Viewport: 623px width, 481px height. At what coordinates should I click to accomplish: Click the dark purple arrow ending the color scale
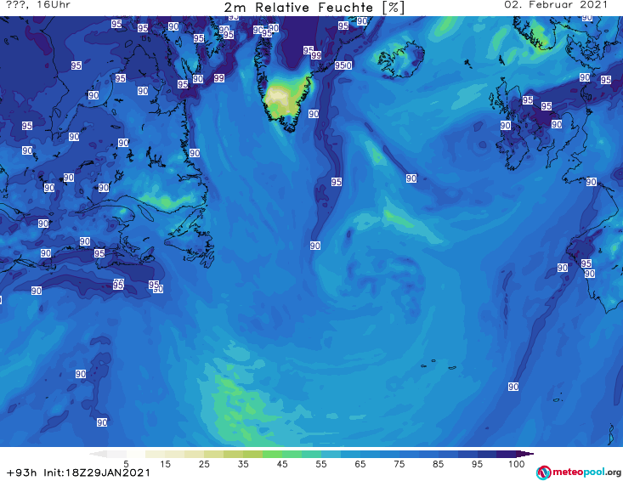pos(525,454)
